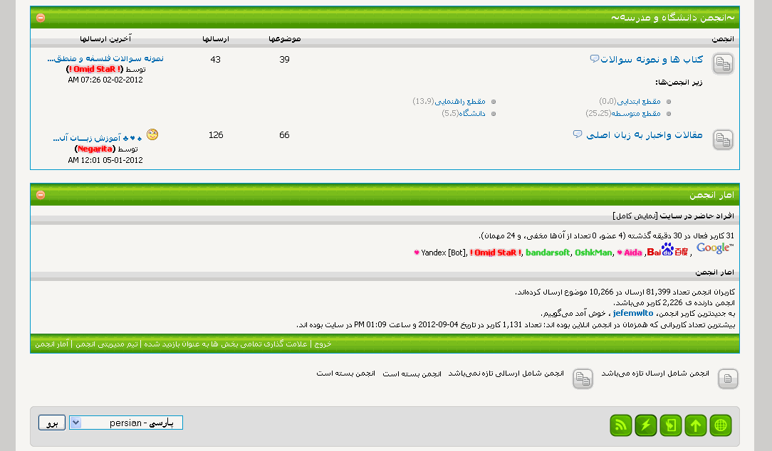Click آخرین ارسالها column header
The width and height of the screenshot is (772, 451).
click(105, 39)
